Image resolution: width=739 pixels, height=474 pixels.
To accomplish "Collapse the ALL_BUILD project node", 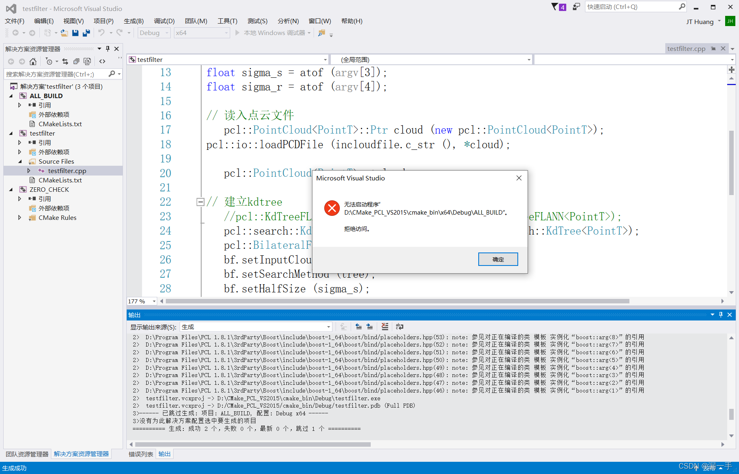I will [x=11, y=96].
